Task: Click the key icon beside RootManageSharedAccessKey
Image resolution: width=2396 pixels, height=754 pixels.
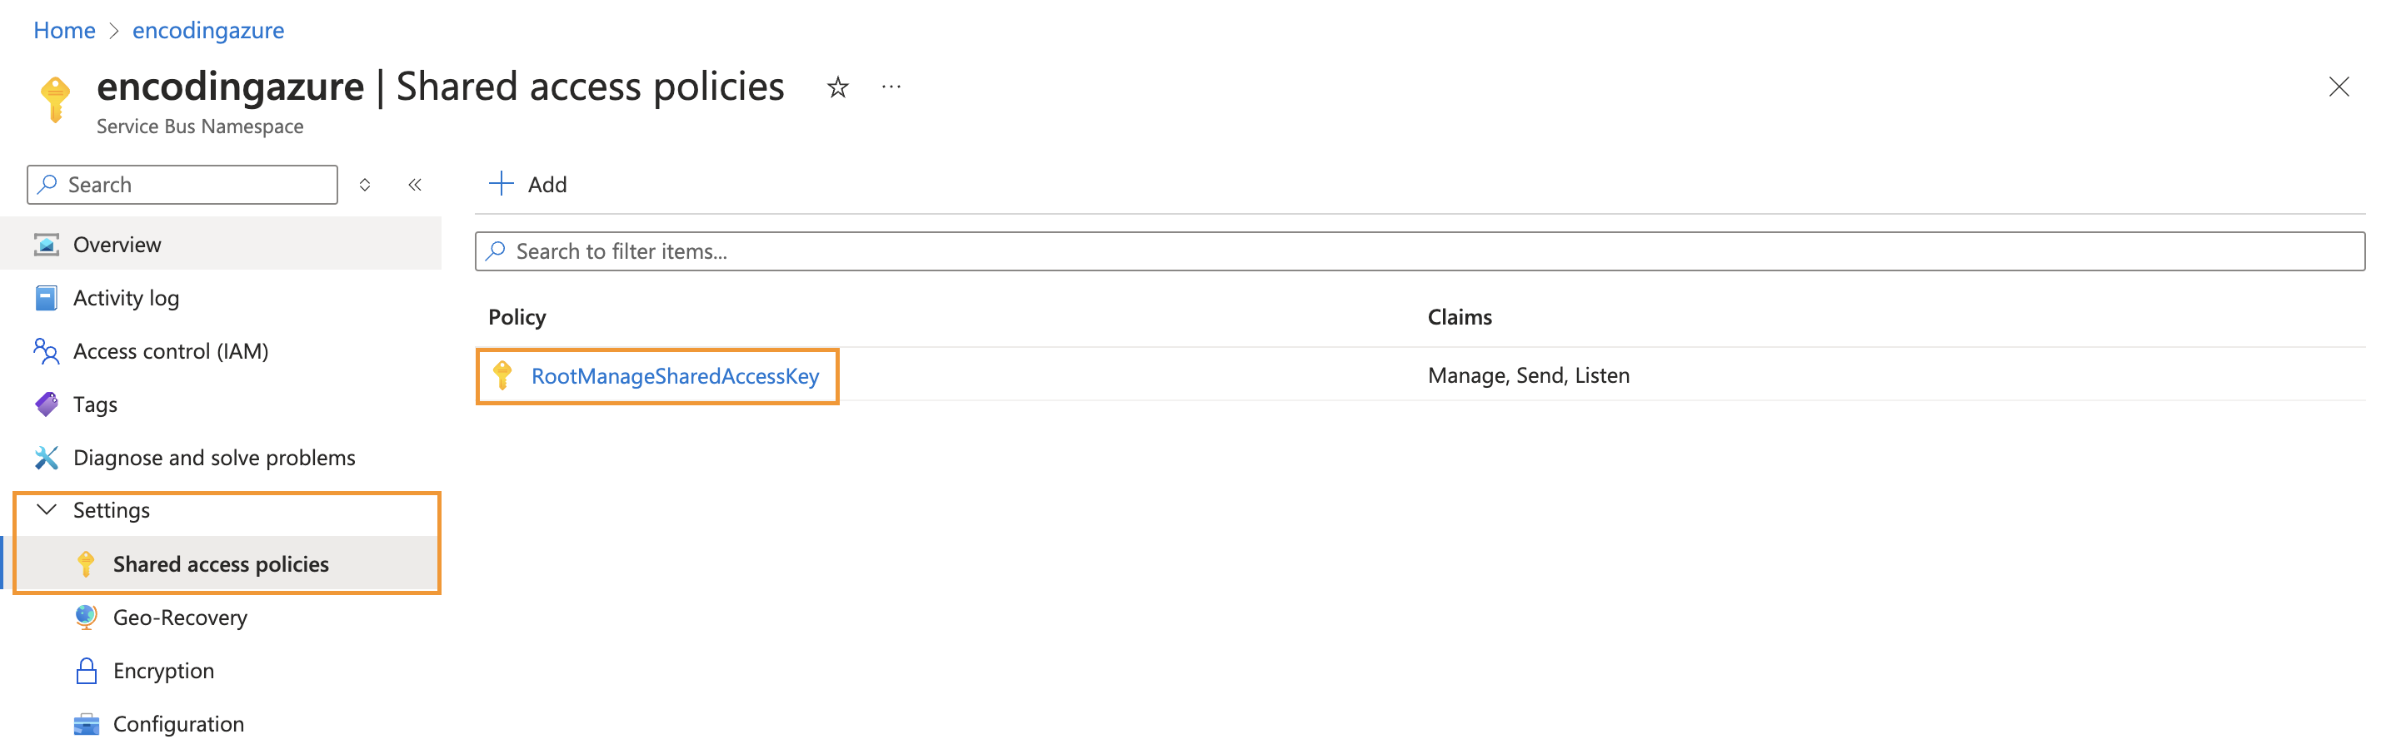Action: point(503,375)
